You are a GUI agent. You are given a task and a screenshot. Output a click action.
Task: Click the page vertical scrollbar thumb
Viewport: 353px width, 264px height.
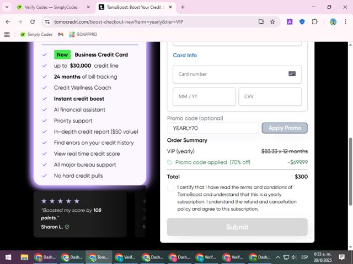pos(350,171)
